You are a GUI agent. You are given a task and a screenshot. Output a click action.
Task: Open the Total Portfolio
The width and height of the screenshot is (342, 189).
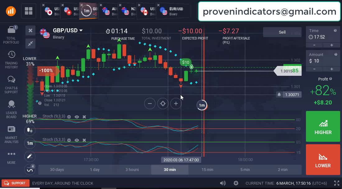[11, 35]
